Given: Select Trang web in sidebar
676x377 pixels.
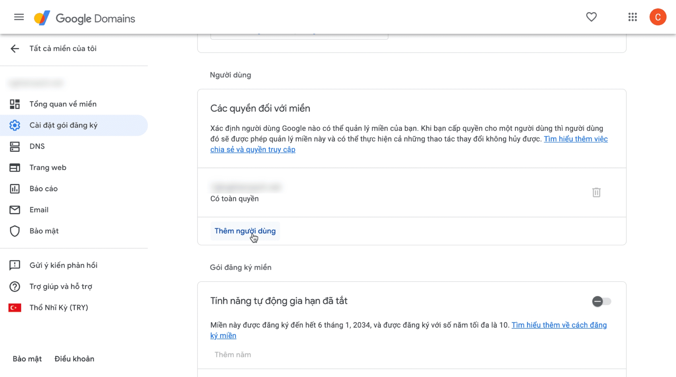Looking at the screenshot, I should 48,168.
